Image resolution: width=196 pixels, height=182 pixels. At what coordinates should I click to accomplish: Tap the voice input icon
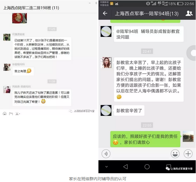click(x=106, y=154)
